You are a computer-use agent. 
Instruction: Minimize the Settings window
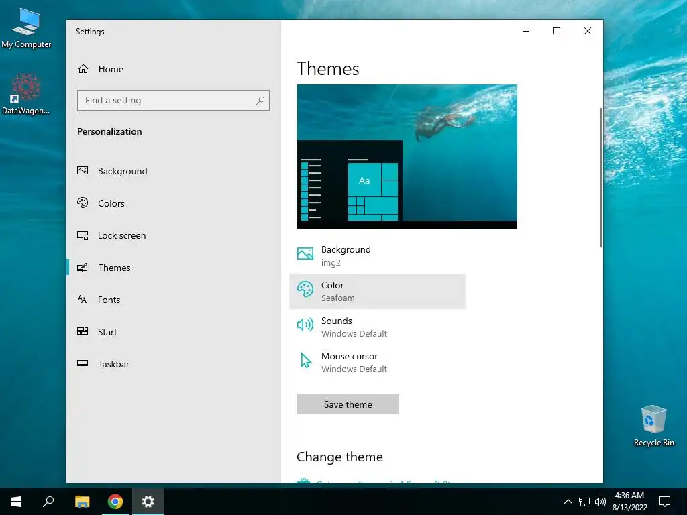(526, 31)
